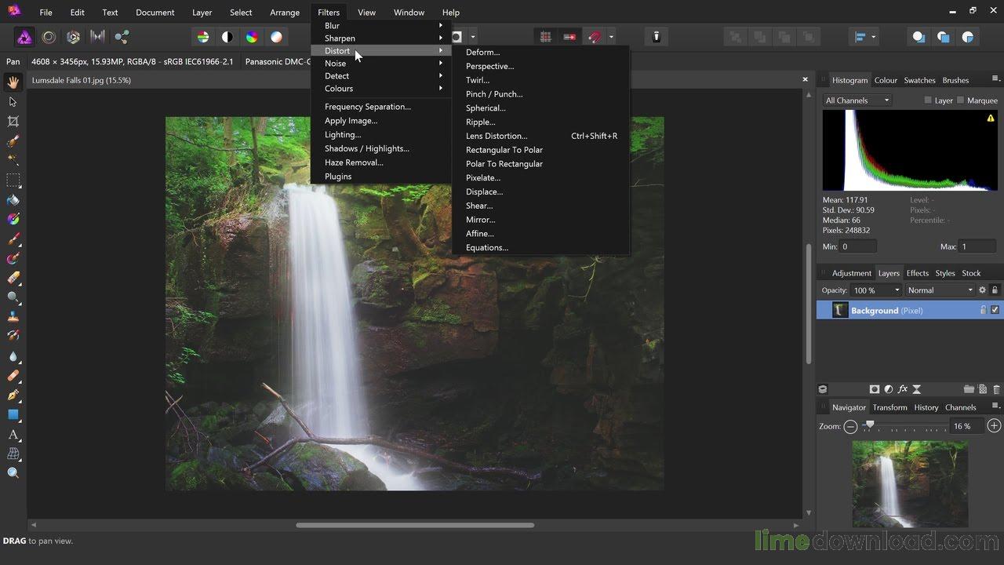
Task: Select the Paint Brush tool
Action: [x=13, y=239]
